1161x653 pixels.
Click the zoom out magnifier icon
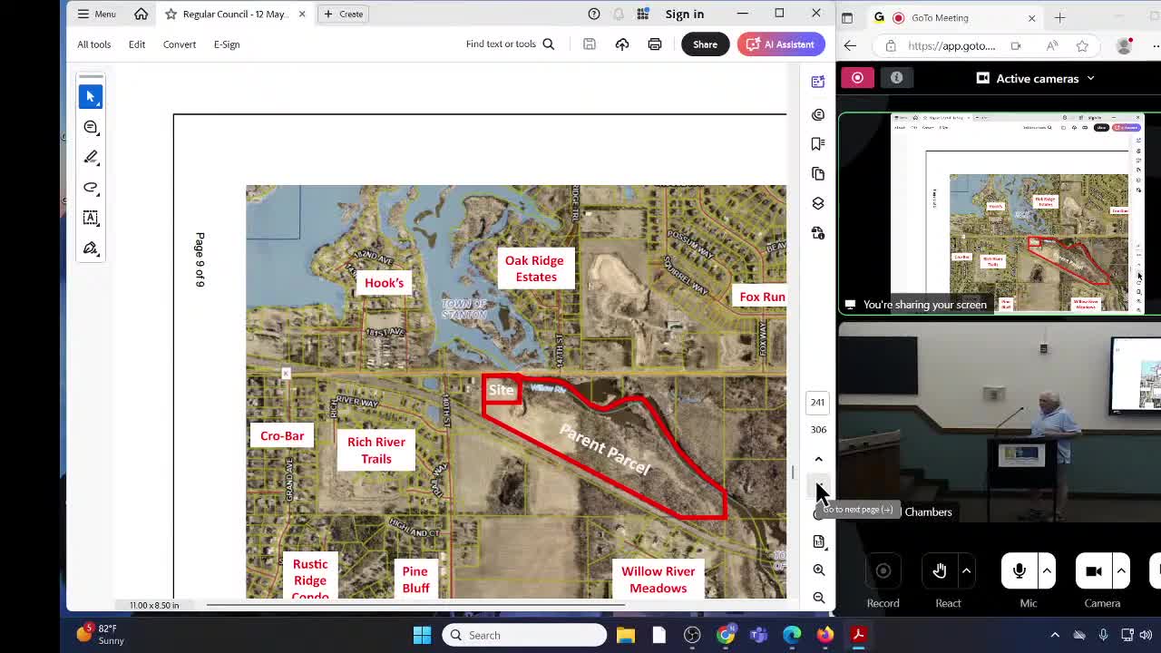click(819, 598)
